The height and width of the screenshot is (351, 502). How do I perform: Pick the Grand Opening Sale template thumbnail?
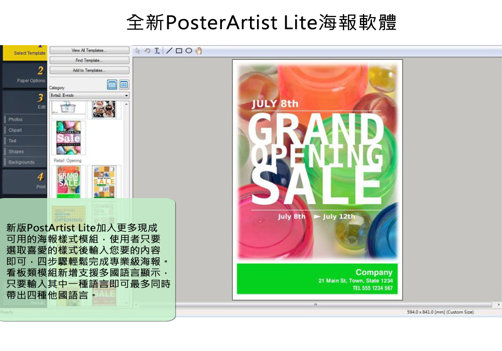coord(68,182)
